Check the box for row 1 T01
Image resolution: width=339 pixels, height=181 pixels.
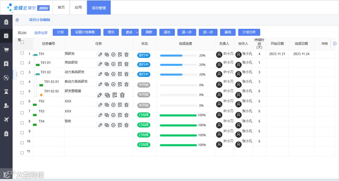pos(22,53)
